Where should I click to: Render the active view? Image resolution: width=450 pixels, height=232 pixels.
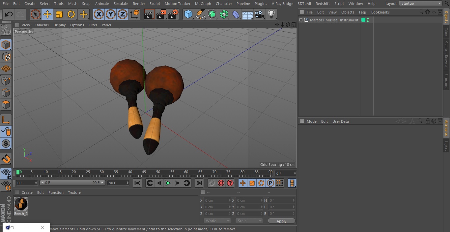[149, 14]
